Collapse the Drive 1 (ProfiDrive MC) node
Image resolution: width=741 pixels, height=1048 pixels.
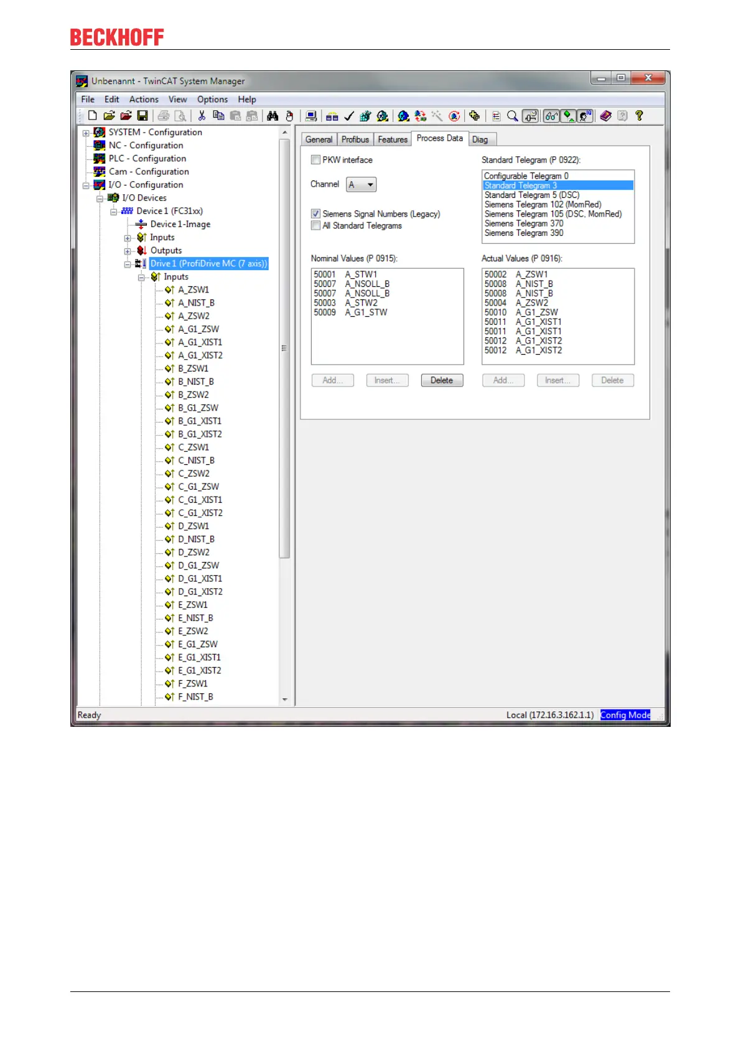click(x=128, y=264)
